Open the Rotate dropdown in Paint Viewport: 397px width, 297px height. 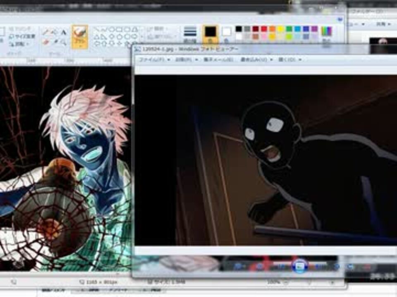(19, 44)
